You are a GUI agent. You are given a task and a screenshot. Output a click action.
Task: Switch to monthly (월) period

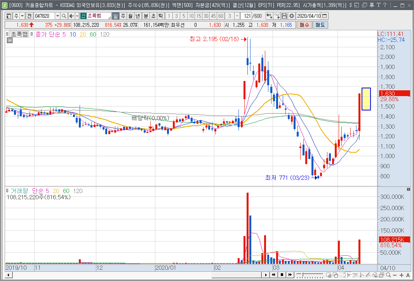point(130,16)
